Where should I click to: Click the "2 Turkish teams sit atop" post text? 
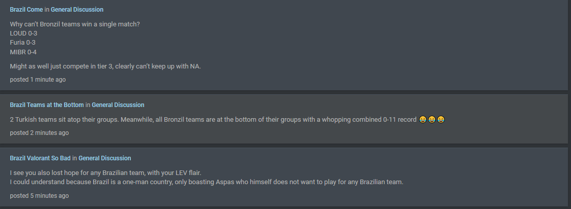click(213, 119)
